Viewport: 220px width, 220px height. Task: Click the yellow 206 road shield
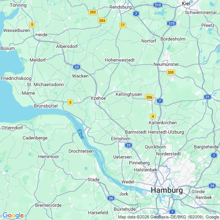pos(149,97)
